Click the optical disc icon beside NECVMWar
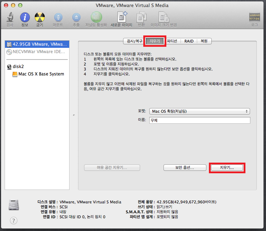The height and width of the screenshot is (231, 266). coord(9,52)
